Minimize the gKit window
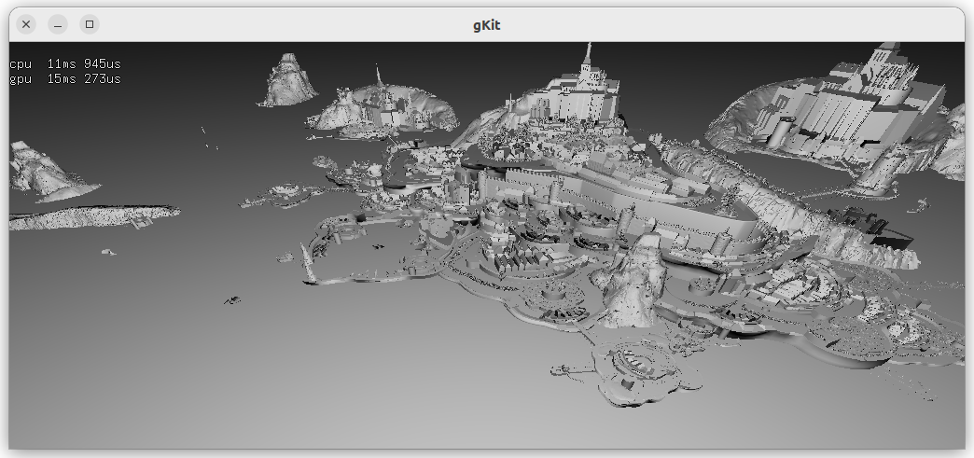The width and height of the screenshot is (974, 458). tap(58, 24)
